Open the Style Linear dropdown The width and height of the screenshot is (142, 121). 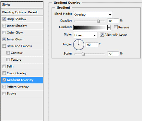[x=85, y=35]
